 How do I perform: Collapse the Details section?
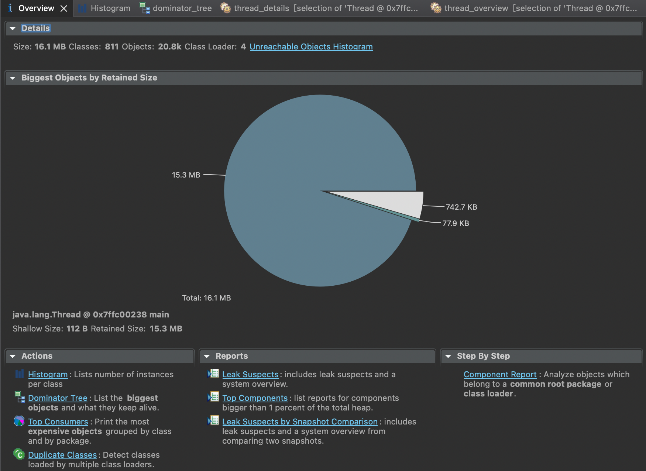[13, 28]
